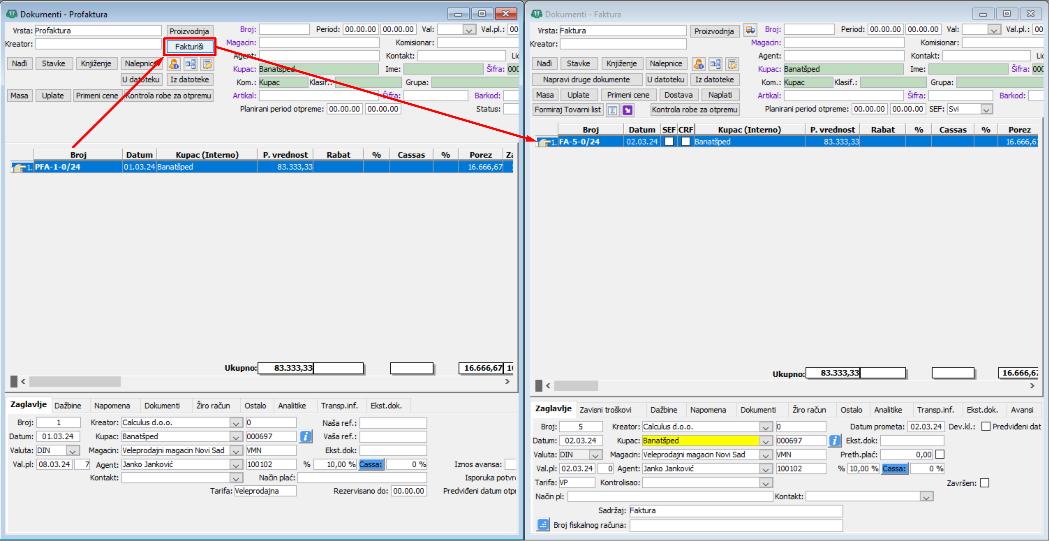
Task: Click the Profaktura window title icon
Action: click(x=11, y=14)
